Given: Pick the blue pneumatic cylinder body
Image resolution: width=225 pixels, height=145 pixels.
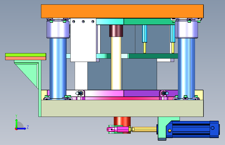Looking at the screenshot, I should pyautogui.click(x=192, y=129).
